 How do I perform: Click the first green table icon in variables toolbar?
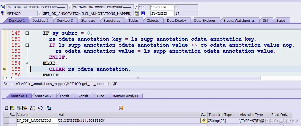[x=12, y=108]
